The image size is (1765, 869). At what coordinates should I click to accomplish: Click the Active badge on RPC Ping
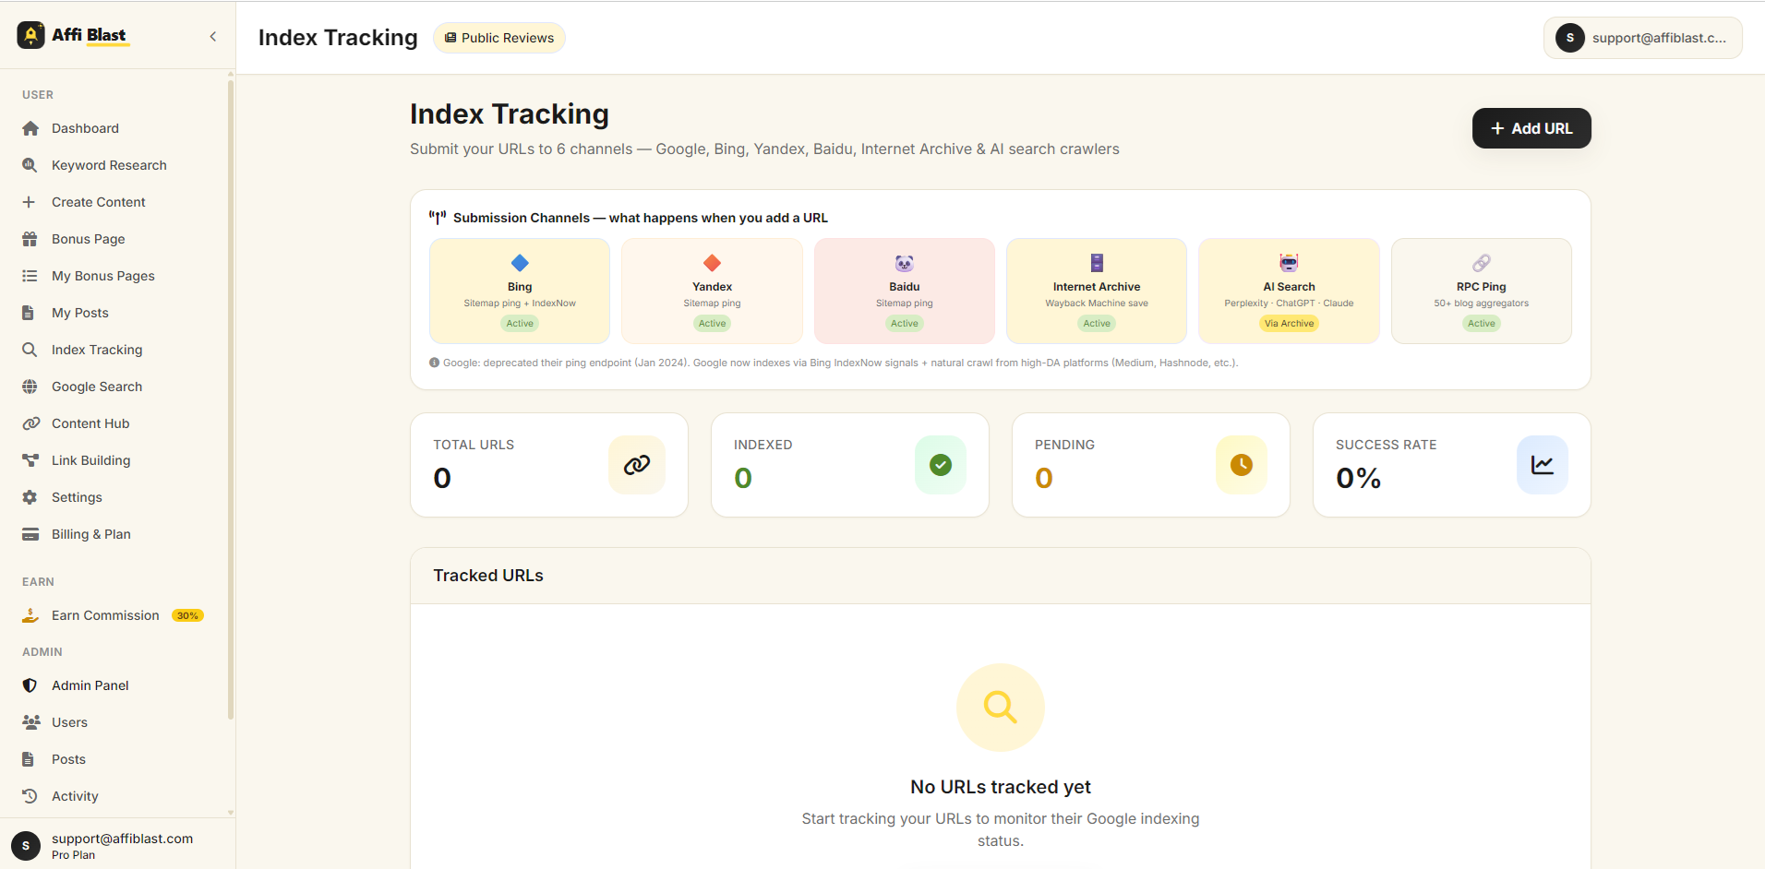point(1482,323)
